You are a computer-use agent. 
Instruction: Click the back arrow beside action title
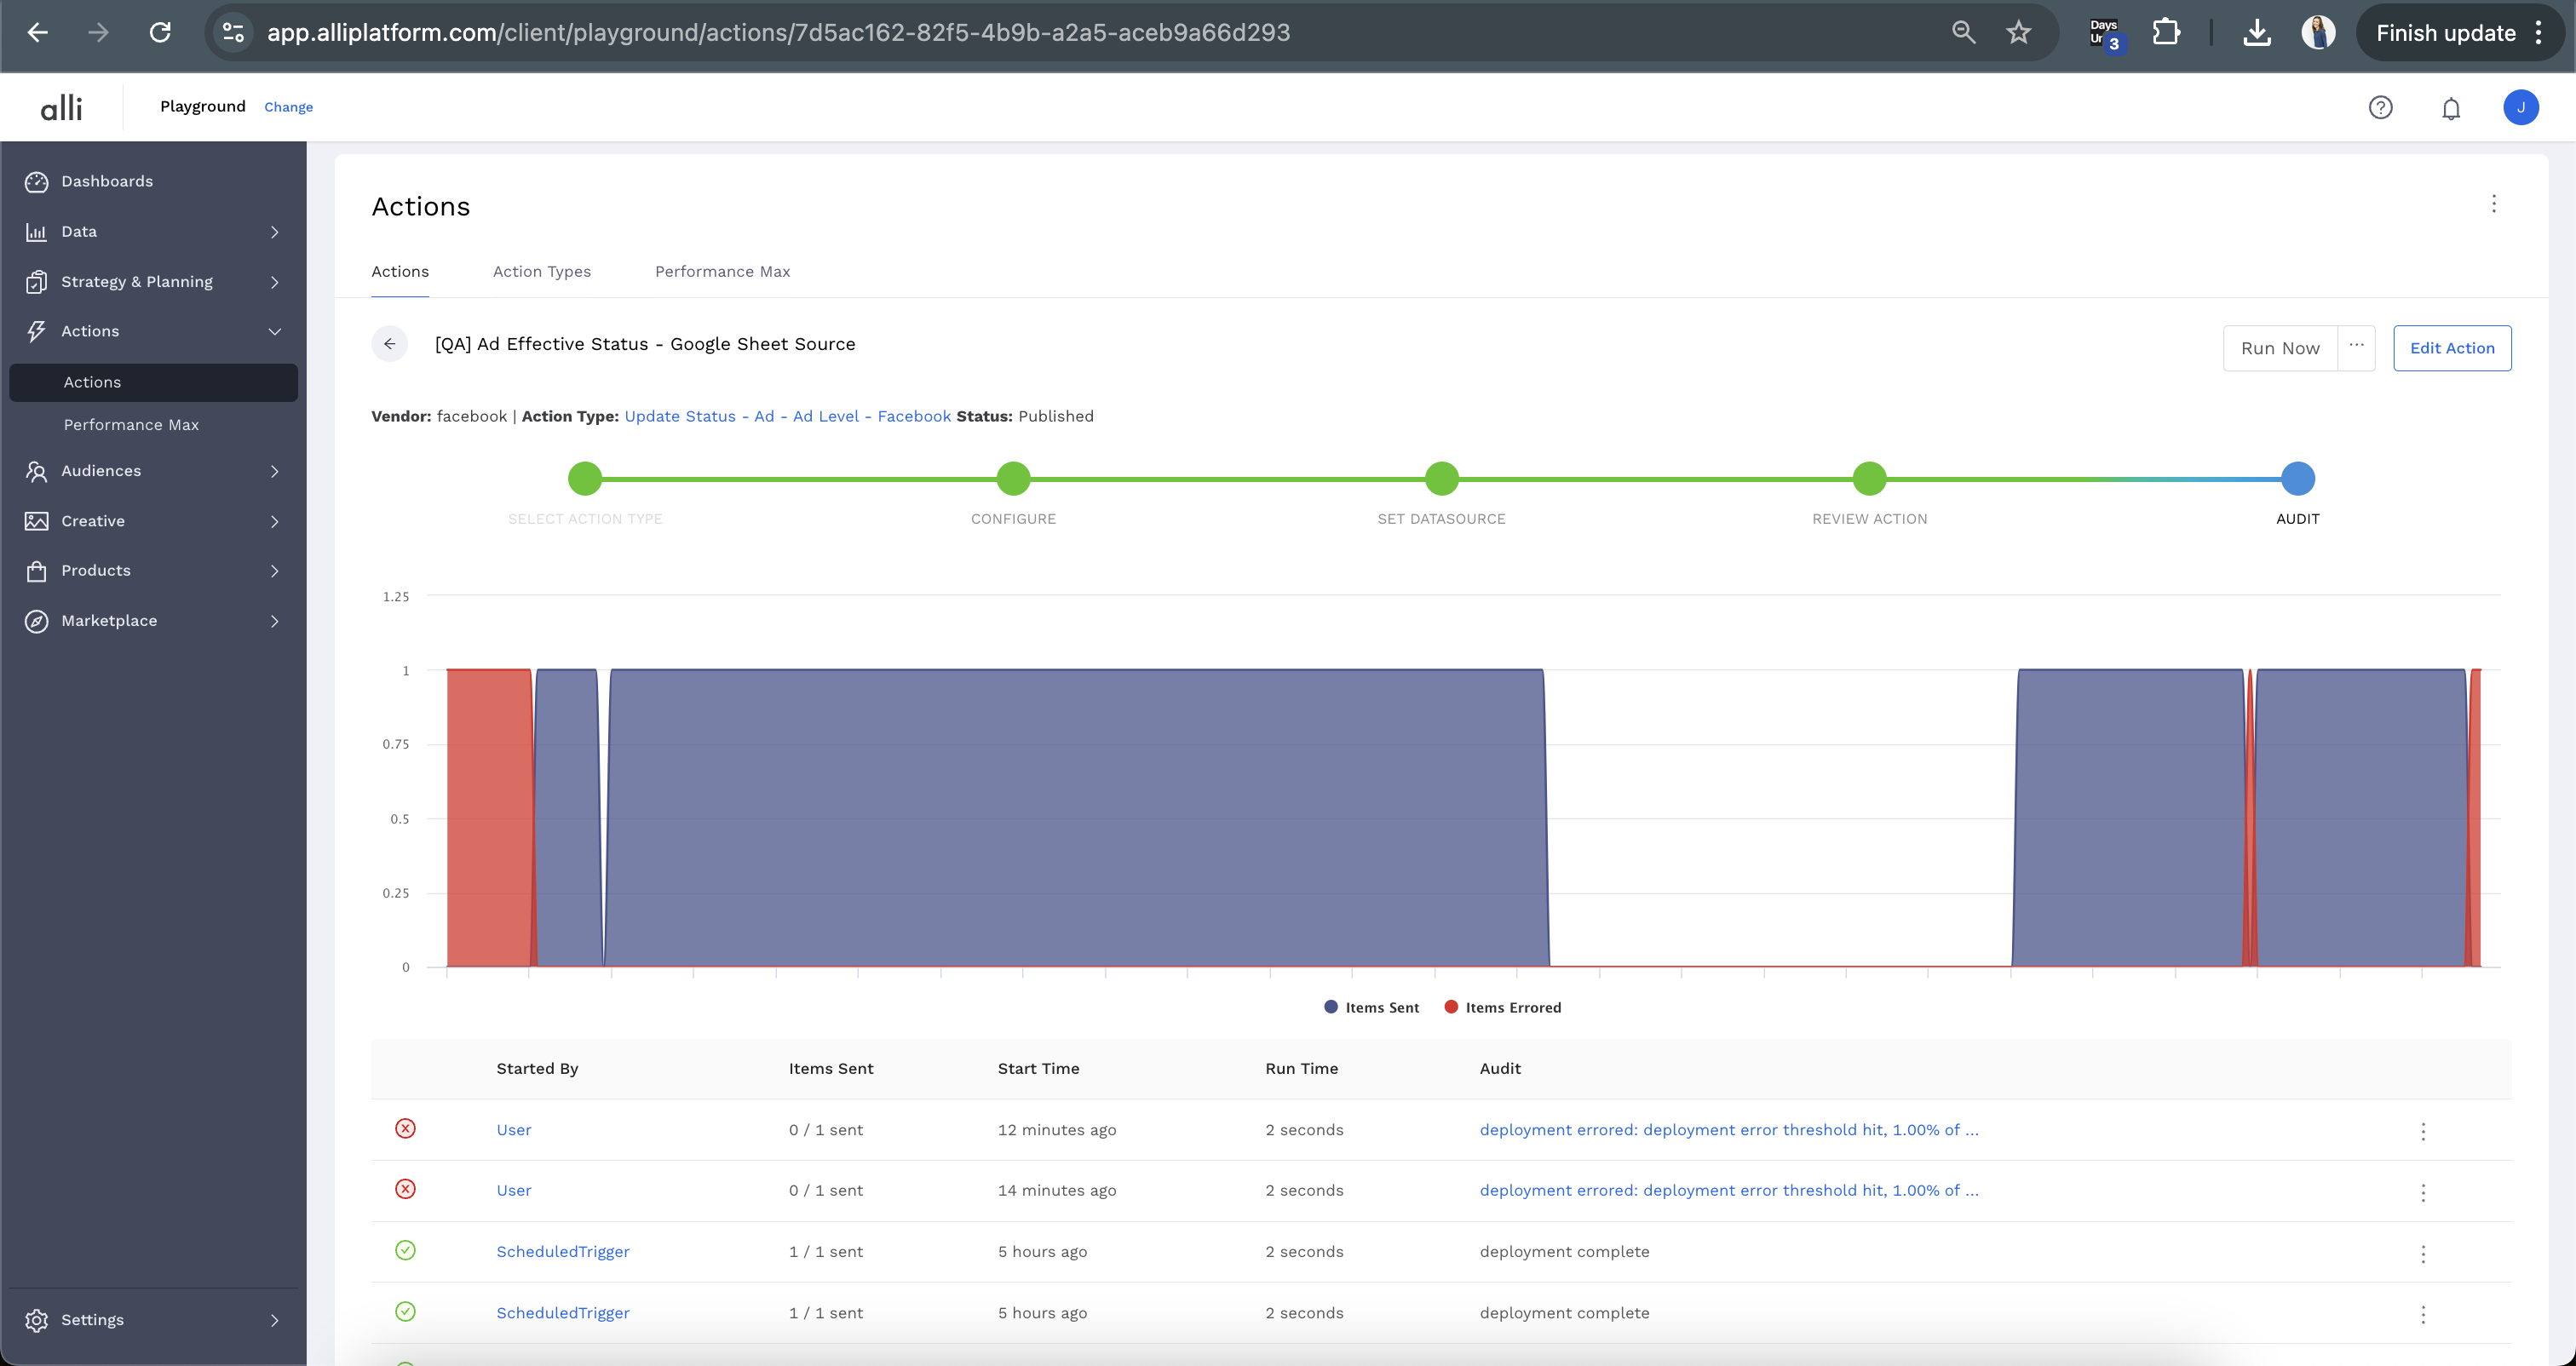[389, 344]
